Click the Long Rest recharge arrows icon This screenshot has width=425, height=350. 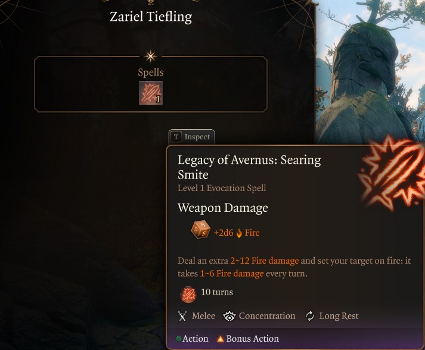coord(310,316)
